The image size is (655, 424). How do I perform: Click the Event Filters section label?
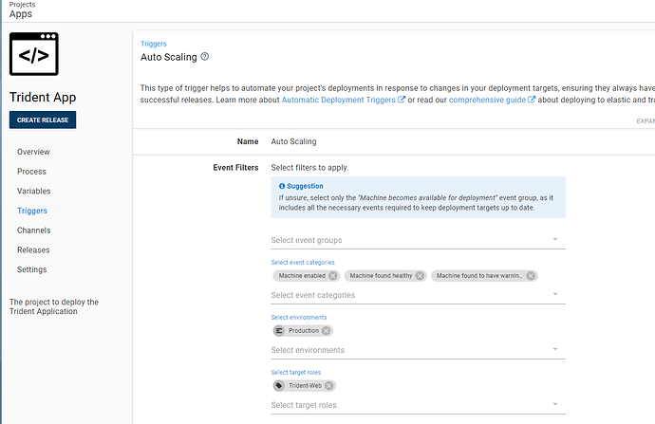[x=235, y=168]
